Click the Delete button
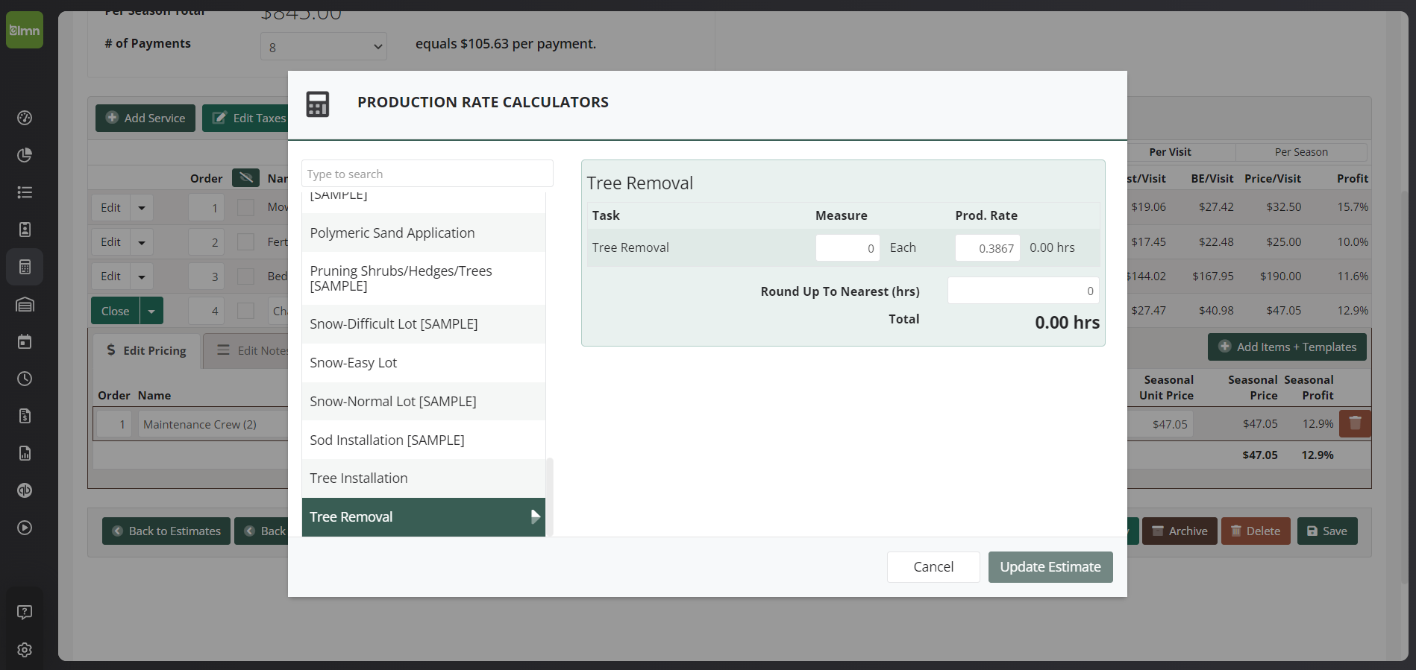1416x670 pixels. pos(1256,531)
